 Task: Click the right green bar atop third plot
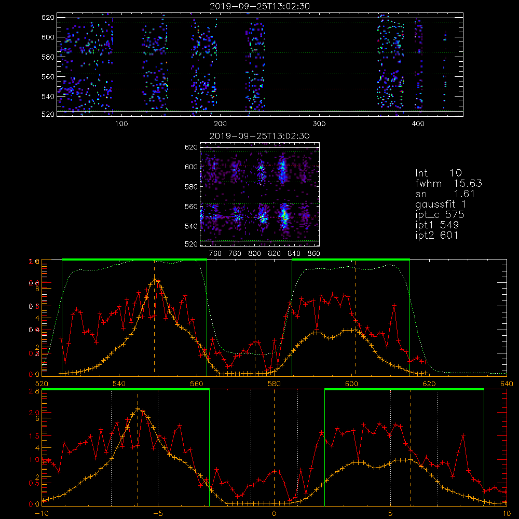(x=351, y=259)
